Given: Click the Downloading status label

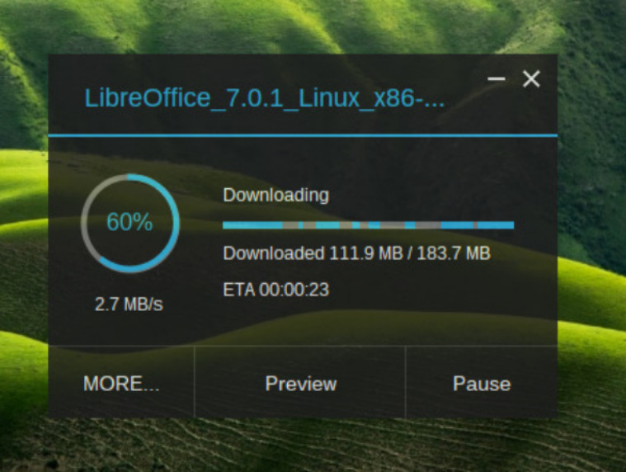Looking at the screenshot, I should click(275, 195).
